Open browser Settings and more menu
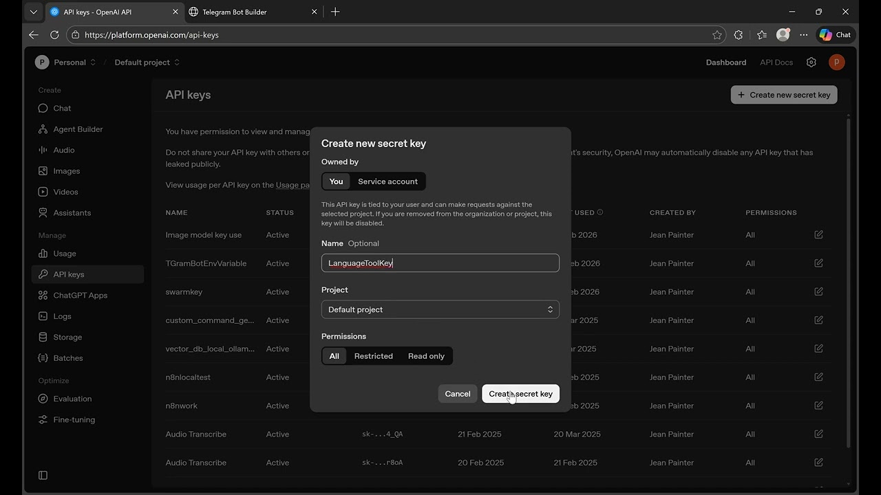This screenshot has width=881, height=495. coord(804,34)
